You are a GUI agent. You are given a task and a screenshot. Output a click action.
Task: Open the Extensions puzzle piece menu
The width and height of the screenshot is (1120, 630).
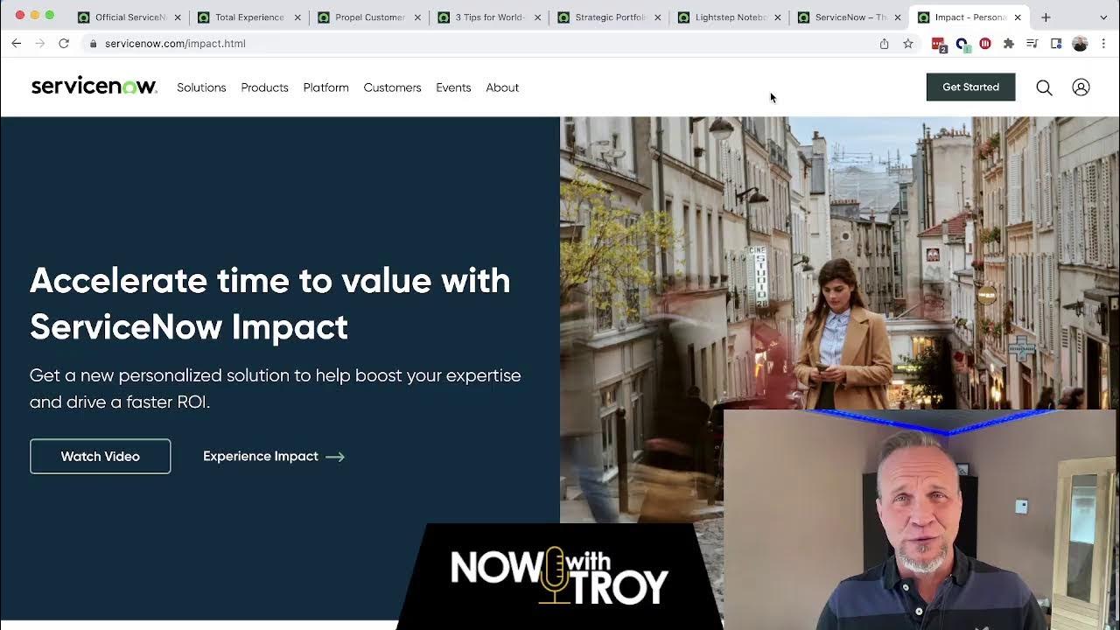click(x=1009, y=44)
